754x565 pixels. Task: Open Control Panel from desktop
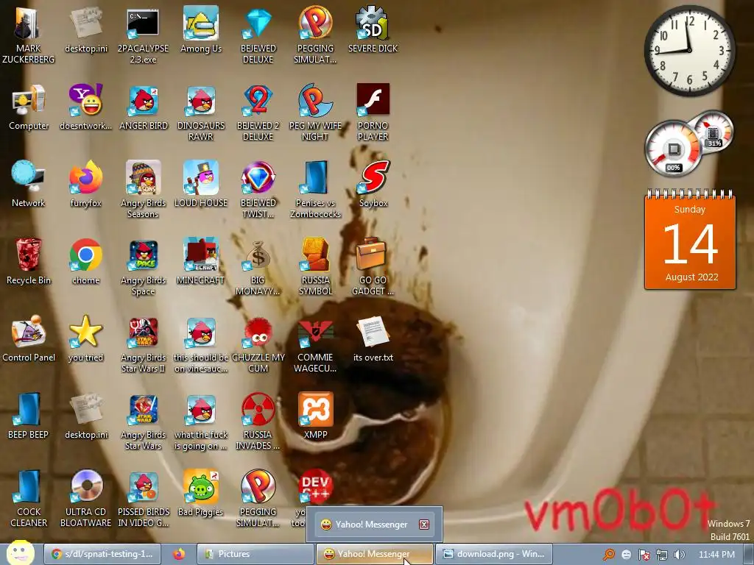[x=29, y=340]
